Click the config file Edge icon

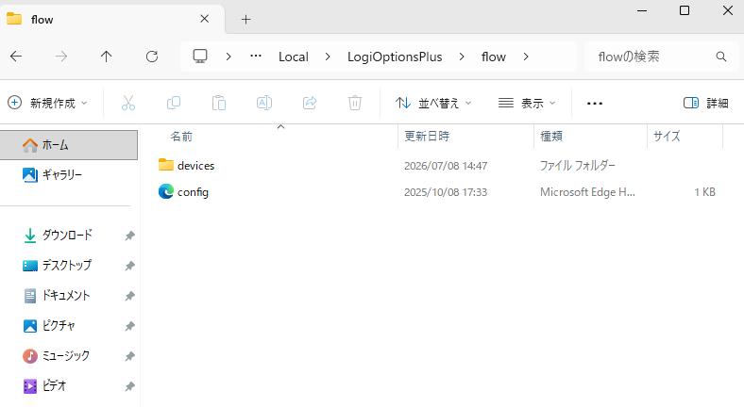pos(165,191)
